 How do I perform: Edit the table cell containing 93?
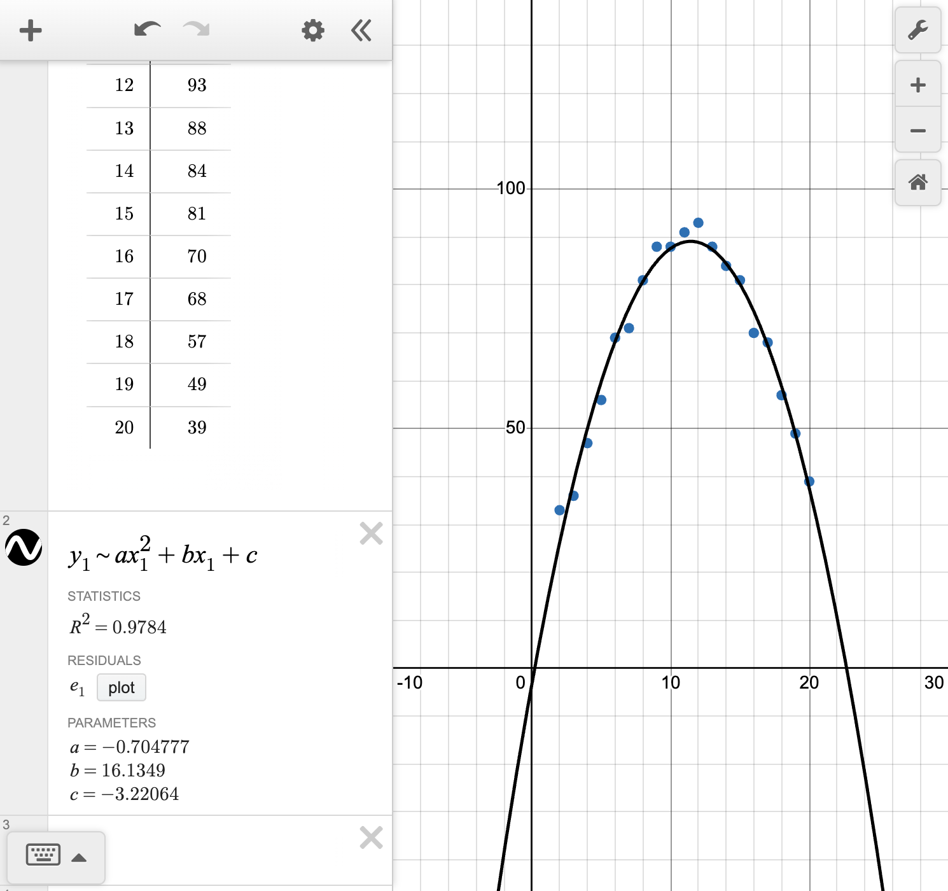click(x=198, y=85)
